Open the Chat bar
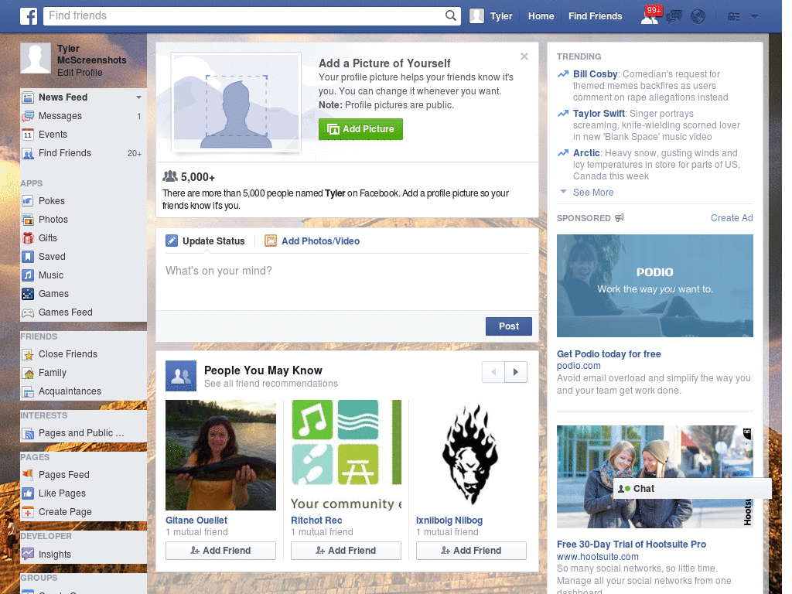Viewport: 792px width, 594px height. coord(692,489)
